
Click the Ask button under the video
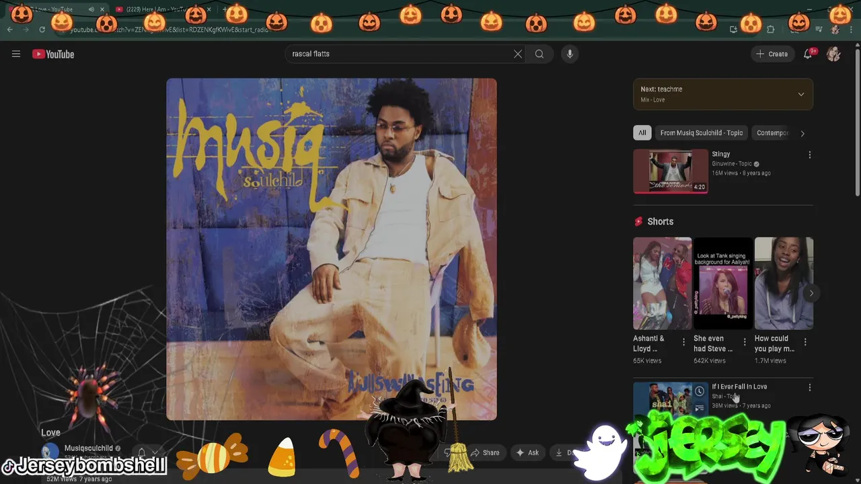pos(527,452)
